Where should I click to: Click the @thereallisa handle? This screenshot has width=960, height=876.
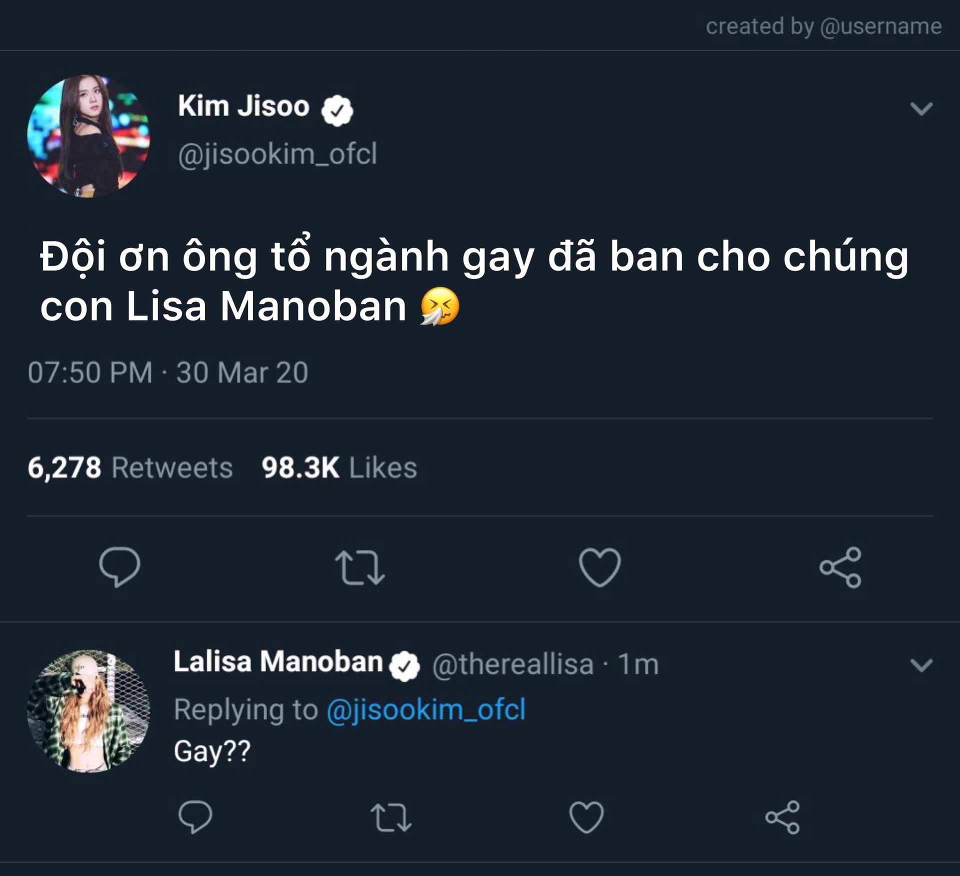[x=512, y=664]
